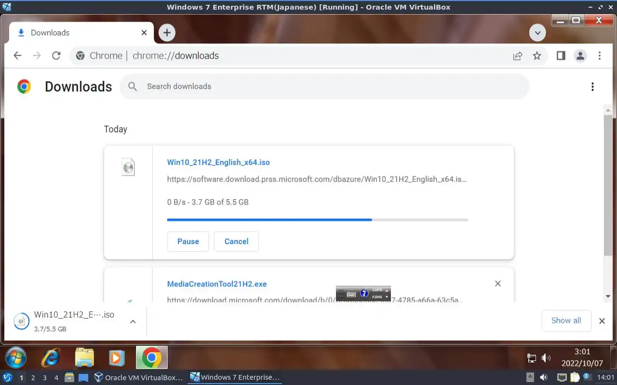This screenshot has width=617, height=385.
Task: Toggle CAPS in the IME bar
Action: [x=377, y=290]
